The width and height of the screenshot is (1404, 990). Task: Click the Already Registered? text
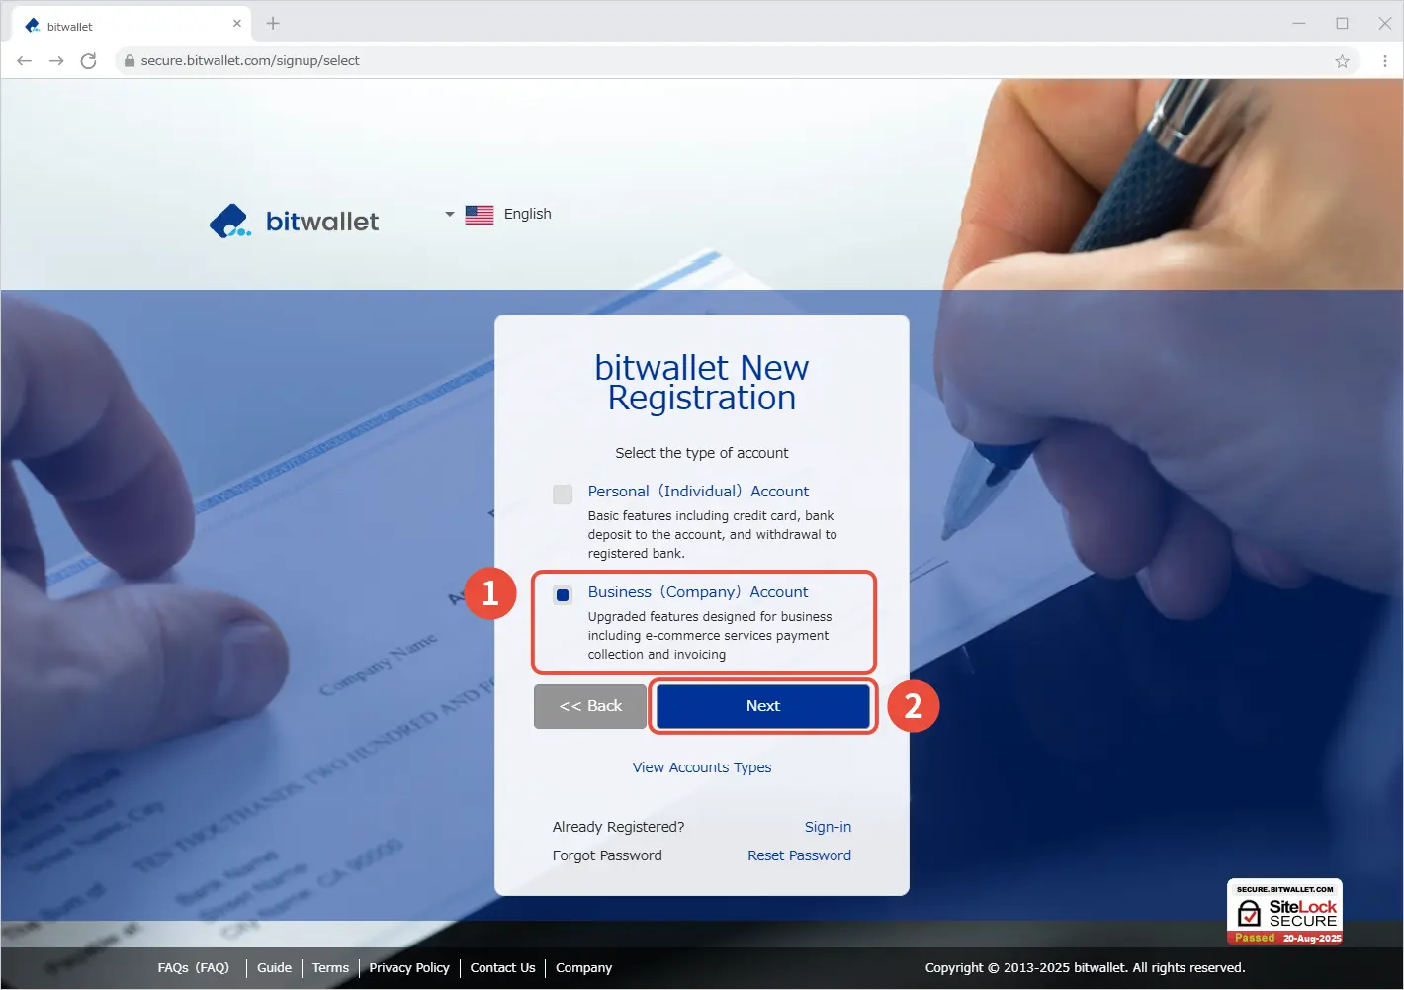point(618,827)
